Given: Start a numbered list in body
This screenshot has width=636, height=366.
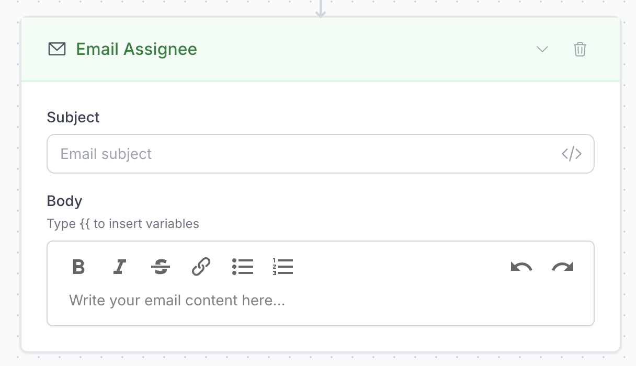Looking at the screenshot, I should pyautogui.click(x=283, y=267).
